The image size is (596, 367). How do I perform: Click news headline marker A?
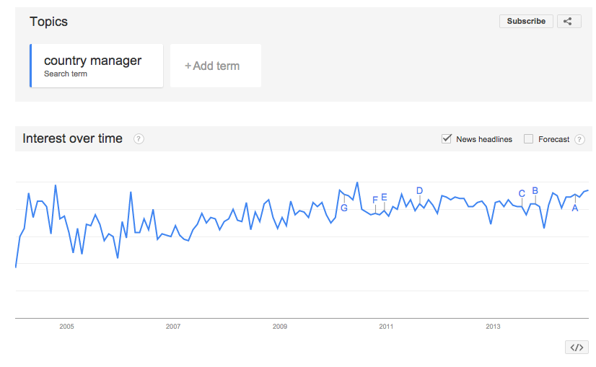tap(575, 208)
